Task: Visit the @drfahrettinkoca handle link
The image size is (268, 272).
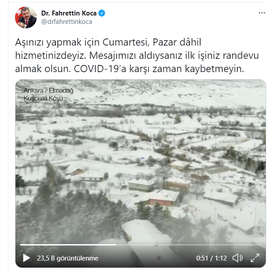Action: (67, 22)
